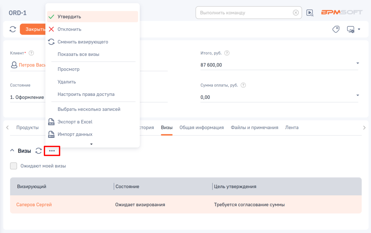Click the help icon next to Клиент
This screenshot has height=233, width=371.
(31, 53)
